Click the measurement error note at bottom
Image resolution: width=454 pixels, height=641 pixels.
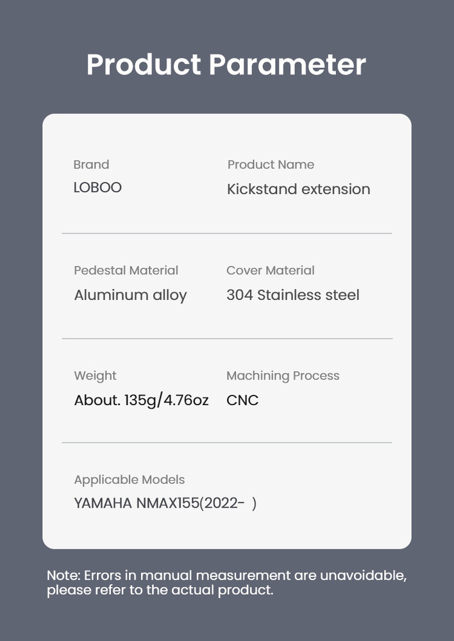coord(226,583)
